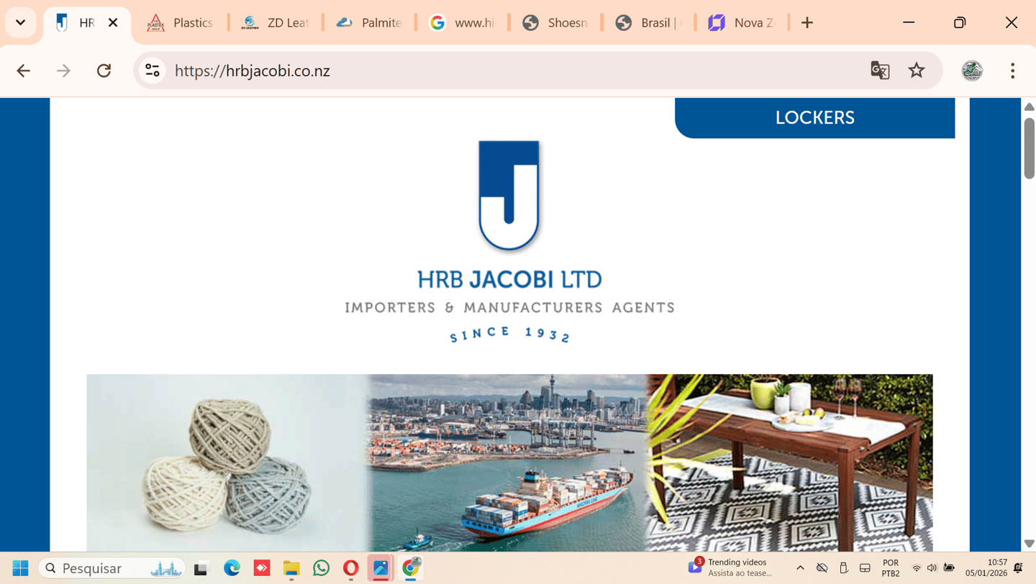This screenshot has height=584, width=1036.
Task: Click the page's vertical scrollbar thumb
Action: [1030, 148]
